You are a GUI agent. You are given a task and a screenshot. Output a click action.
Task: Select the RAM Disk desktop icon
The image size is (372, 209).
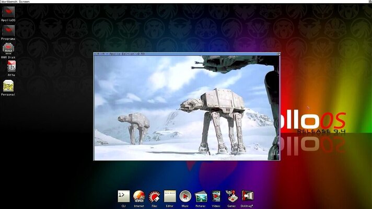(x=8, y=49)
